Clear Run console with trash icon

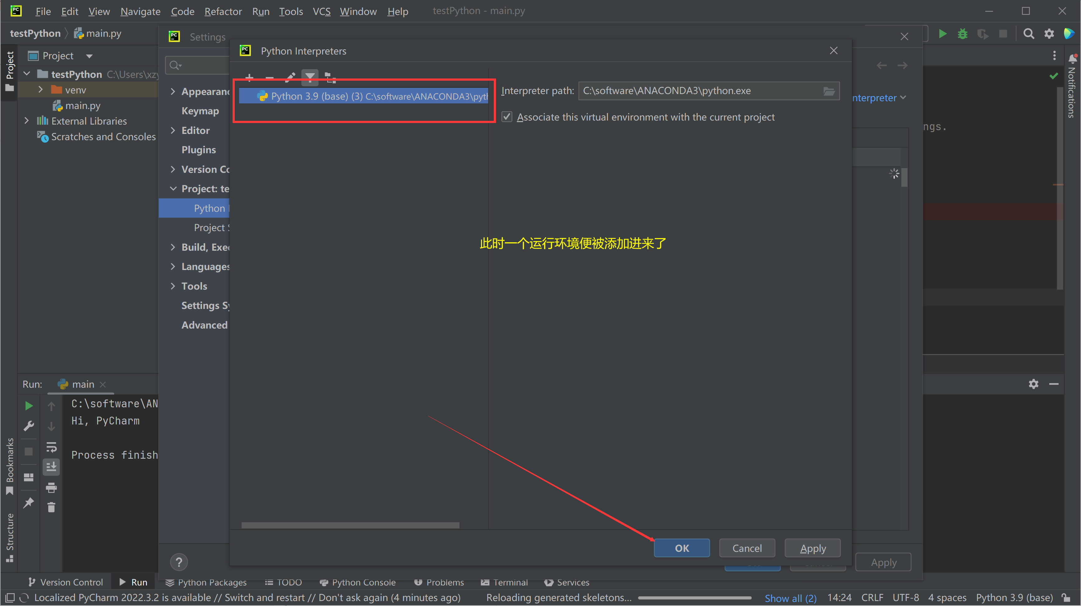tap(51, 507)
